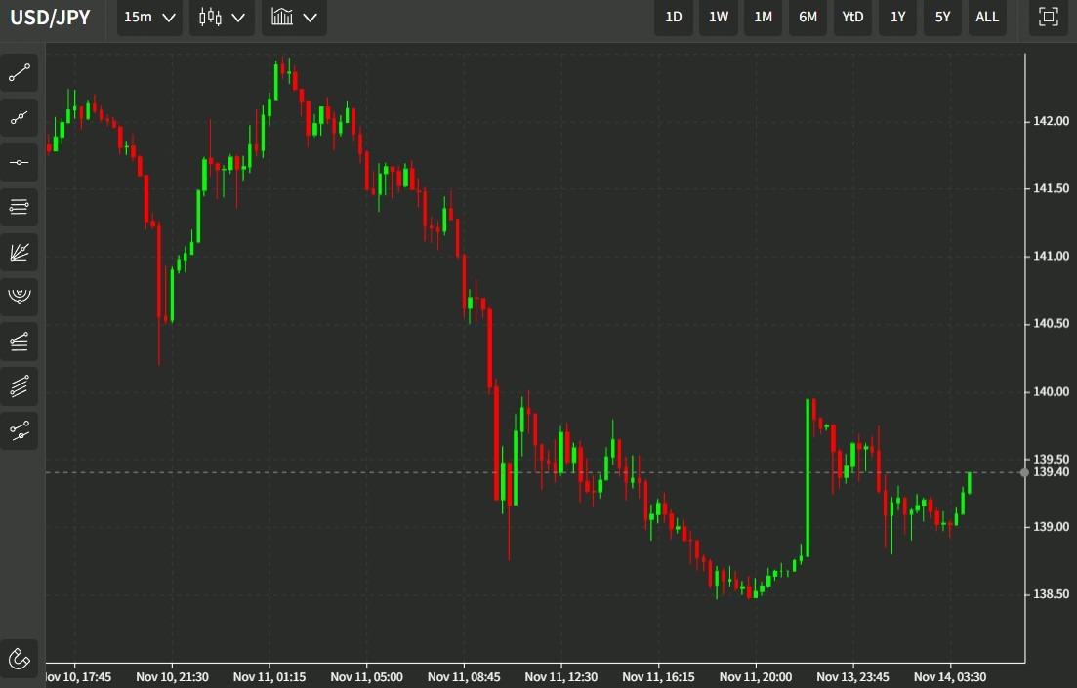Image resolution: width=1077 pixels, height=688 pixels.
Task: Select the polyline drawing tool
Action: [20, 117]
